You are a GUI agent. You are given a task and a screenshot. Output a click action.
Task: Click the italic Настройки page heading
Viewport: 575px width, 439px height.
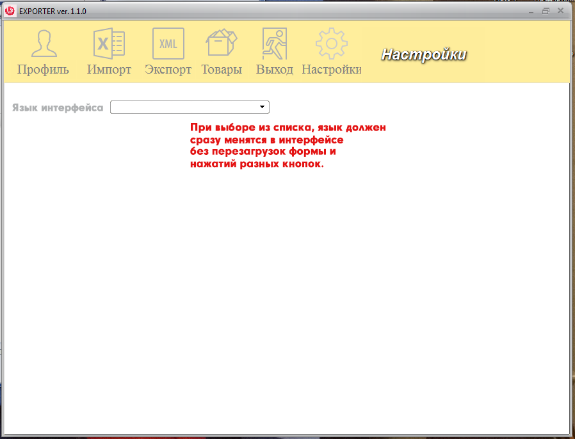tap(424, 54)
